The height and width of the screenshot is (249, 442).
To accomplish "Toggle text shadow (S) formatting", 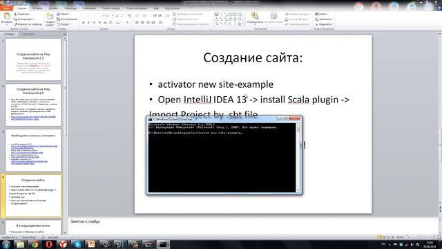I will click(99, 23).
